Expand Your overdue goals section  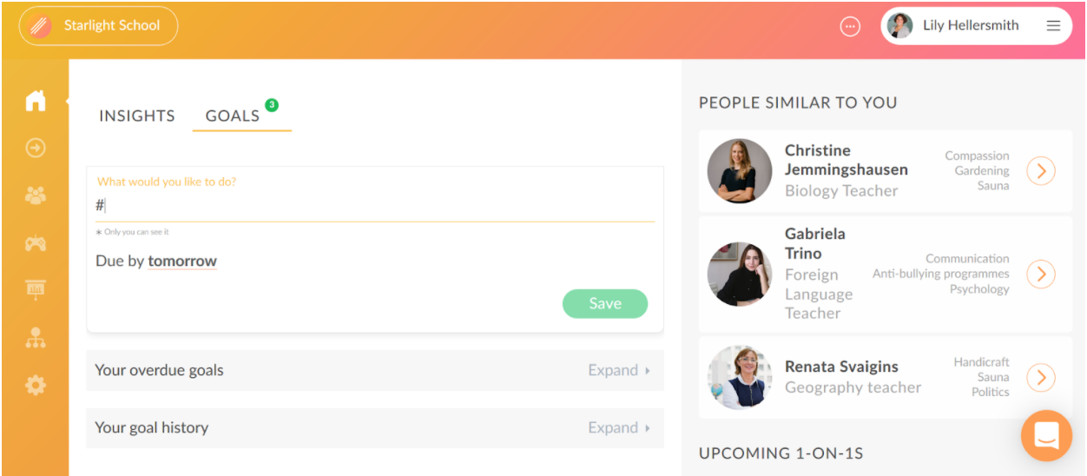pyautogui.click(x=375, y=370)
